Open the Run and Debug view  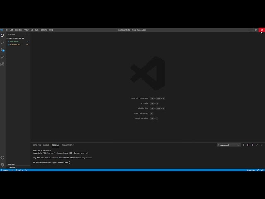pos(2,57)
